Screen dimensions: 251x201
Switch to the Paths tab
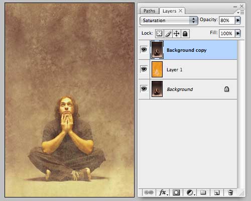[149, 11]
